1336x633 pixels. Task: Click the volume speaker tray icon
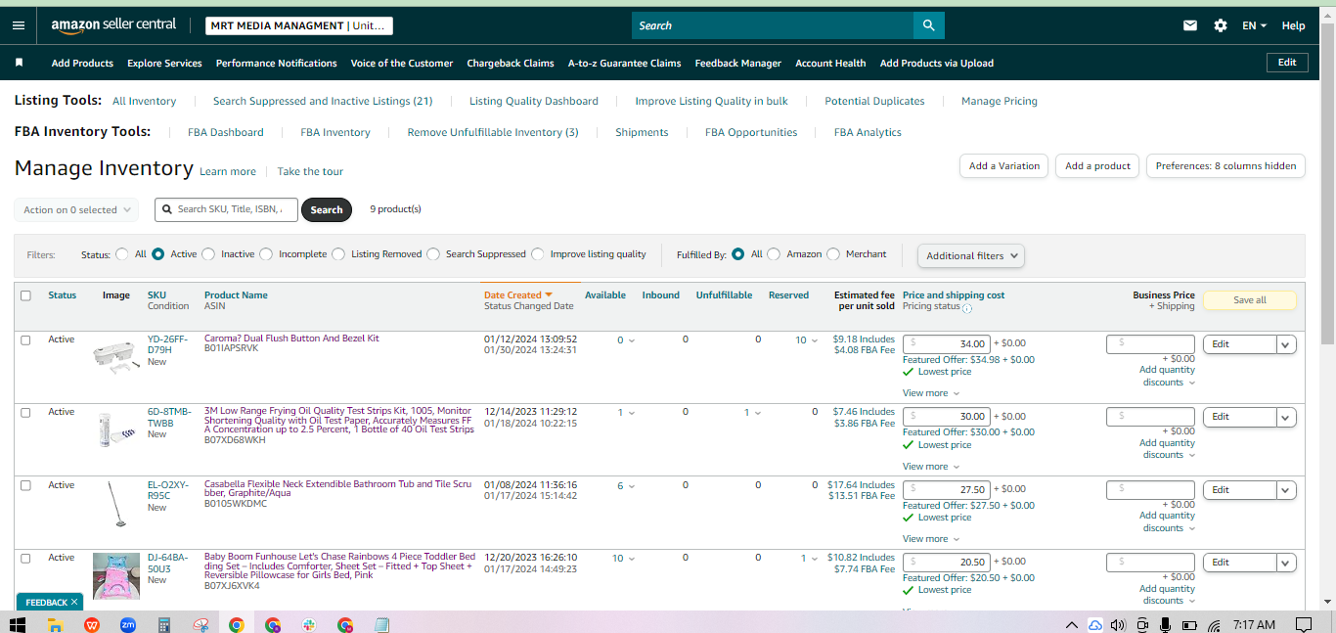tap(1118, 624)
